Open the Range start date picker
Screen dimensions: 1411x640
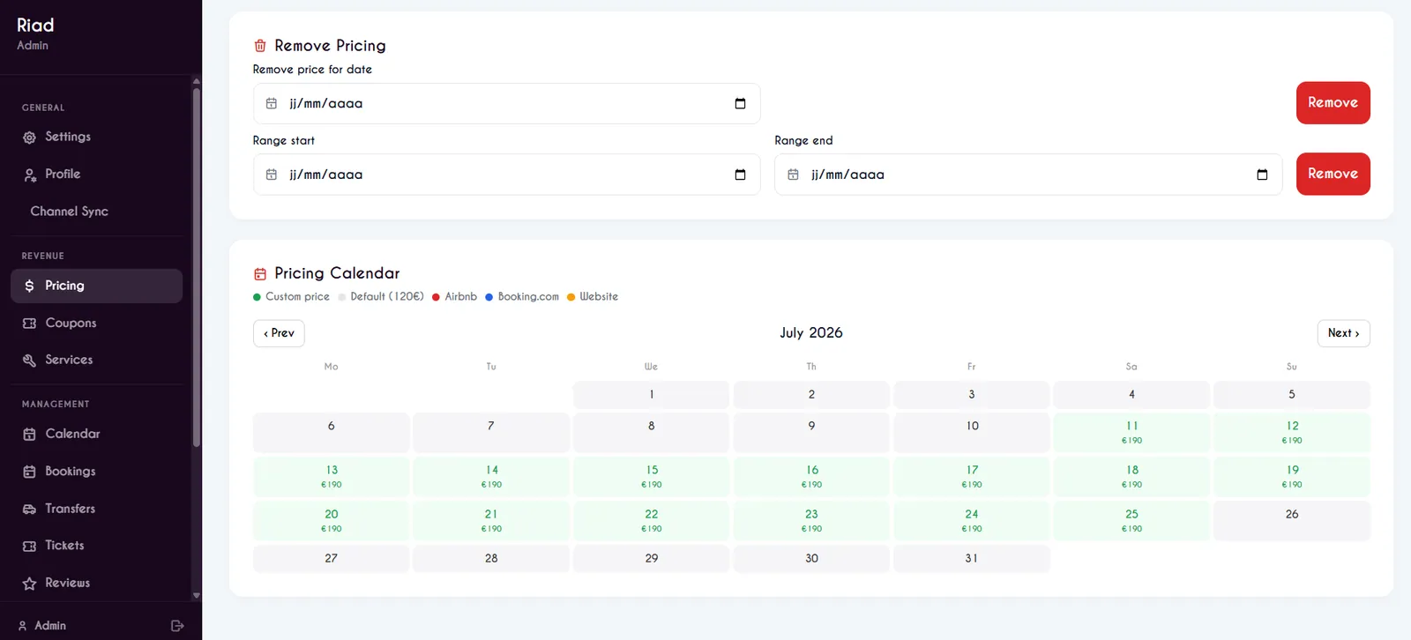740,175
